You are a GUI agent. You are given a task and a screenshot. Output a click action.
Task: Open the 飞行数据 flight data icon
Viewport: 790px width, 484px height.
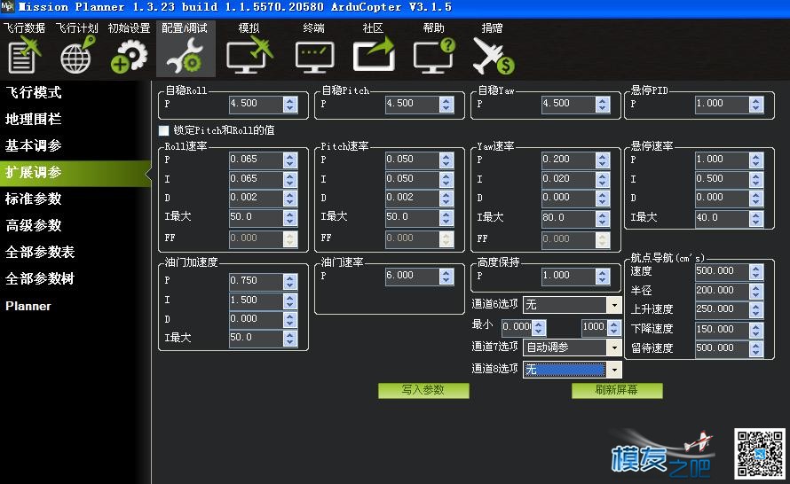[x=24, y=55]
